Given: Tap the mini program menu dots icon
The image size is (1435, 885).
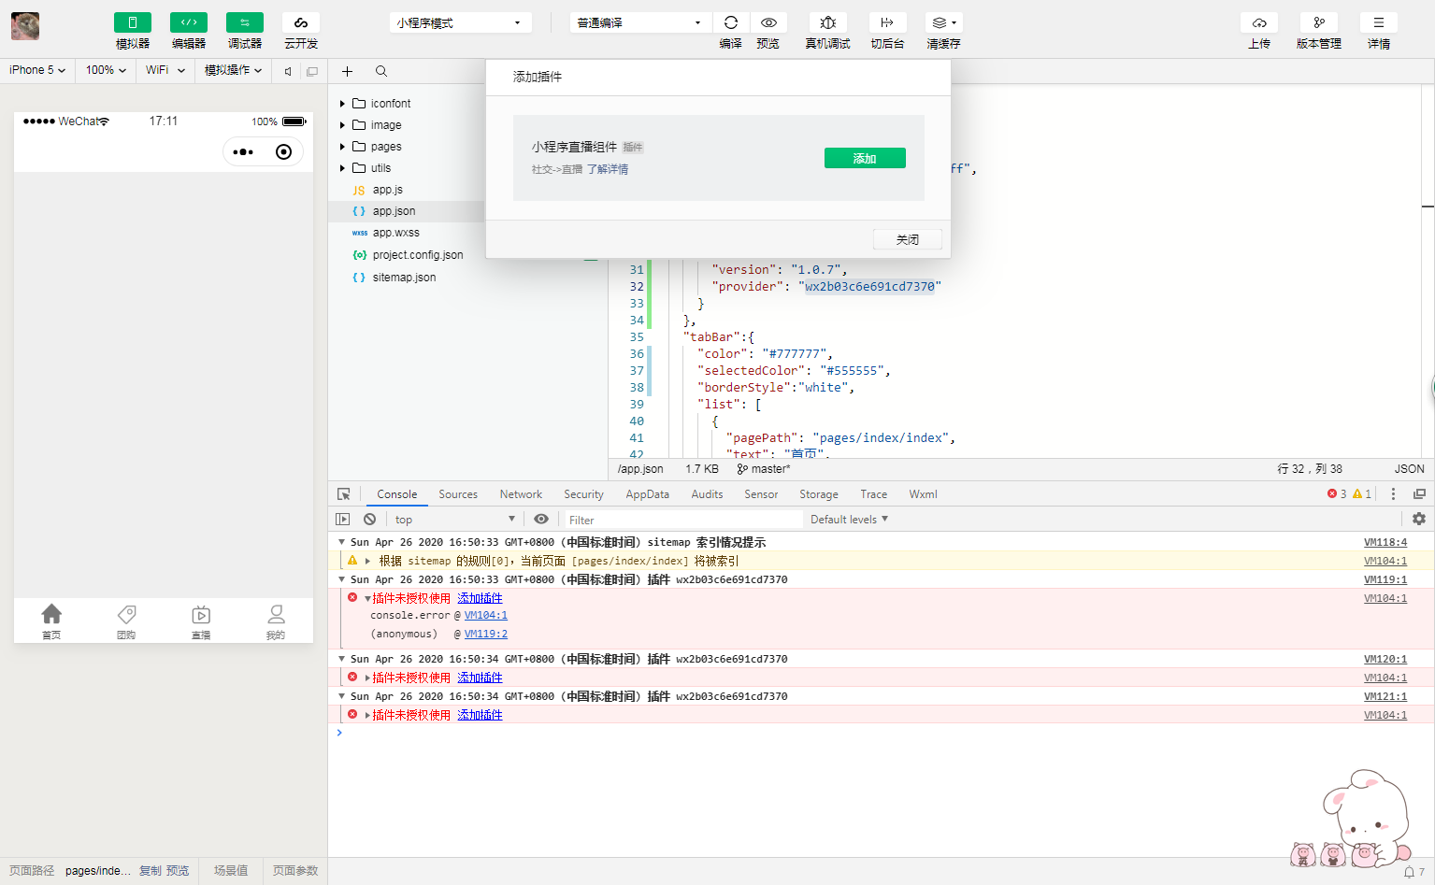Looking at the screenshot, I should click(x=243, y=152).
